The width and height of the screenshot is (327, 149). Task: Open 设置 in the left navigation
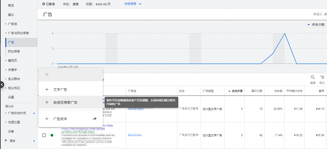click(x=11, y=97)
